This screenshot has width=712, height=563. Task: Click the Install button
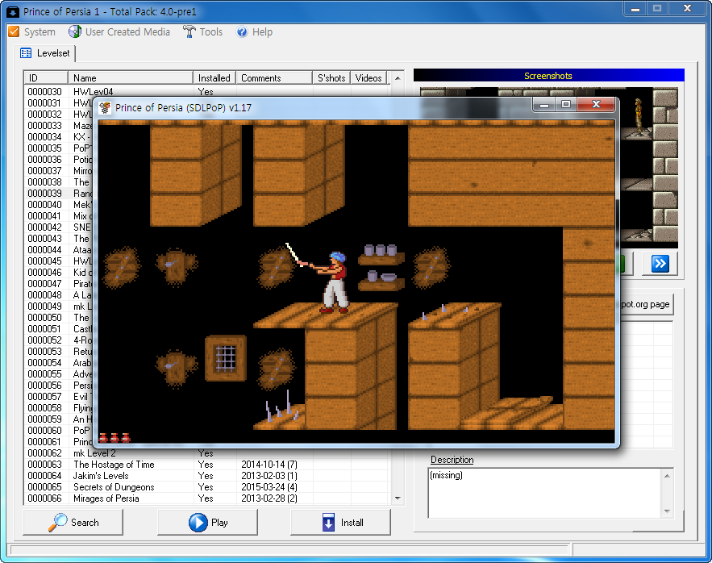click(340, 522)
